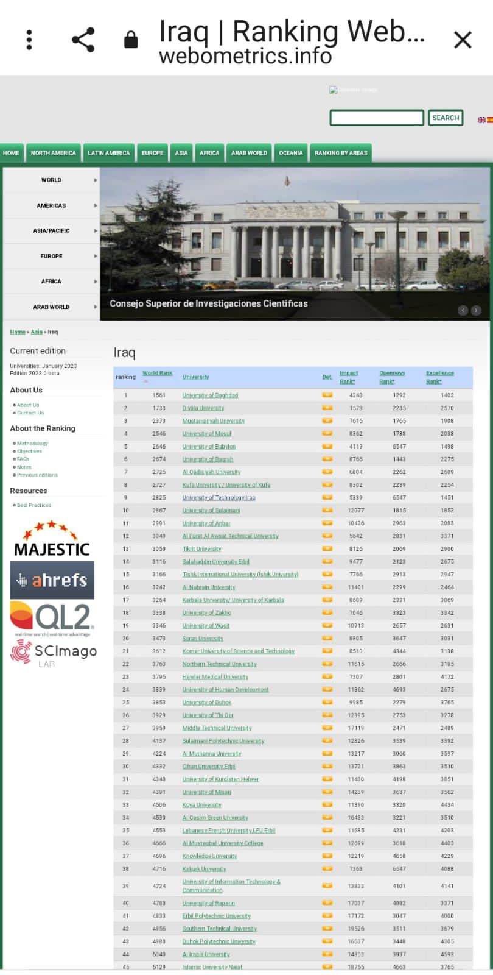Open details icon for University of Baghdad
This screenshot has width=493, height=975.
tap(327, 395)
